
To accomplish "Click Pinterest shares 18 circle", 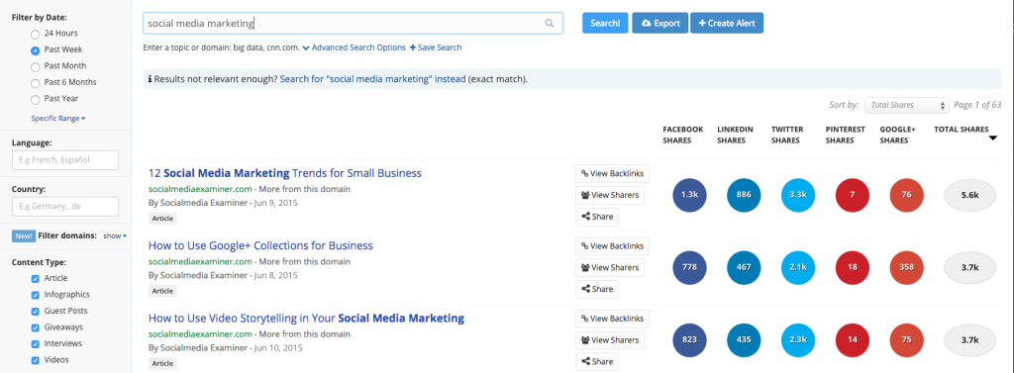I will [853, 267].
